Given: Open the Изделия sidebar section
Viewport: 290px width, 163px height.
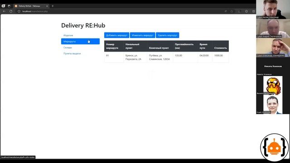Looking at the screenshot, I should pos(68,35).
